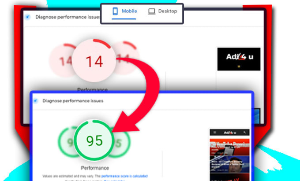This screenshot has height=181, width=300.
Task: Click the Adi4u black logo thumbnail
Action: pos(239,59)
